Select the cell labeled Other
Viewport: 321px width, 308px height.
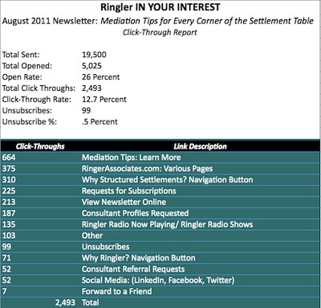click(x=92, y=236)
